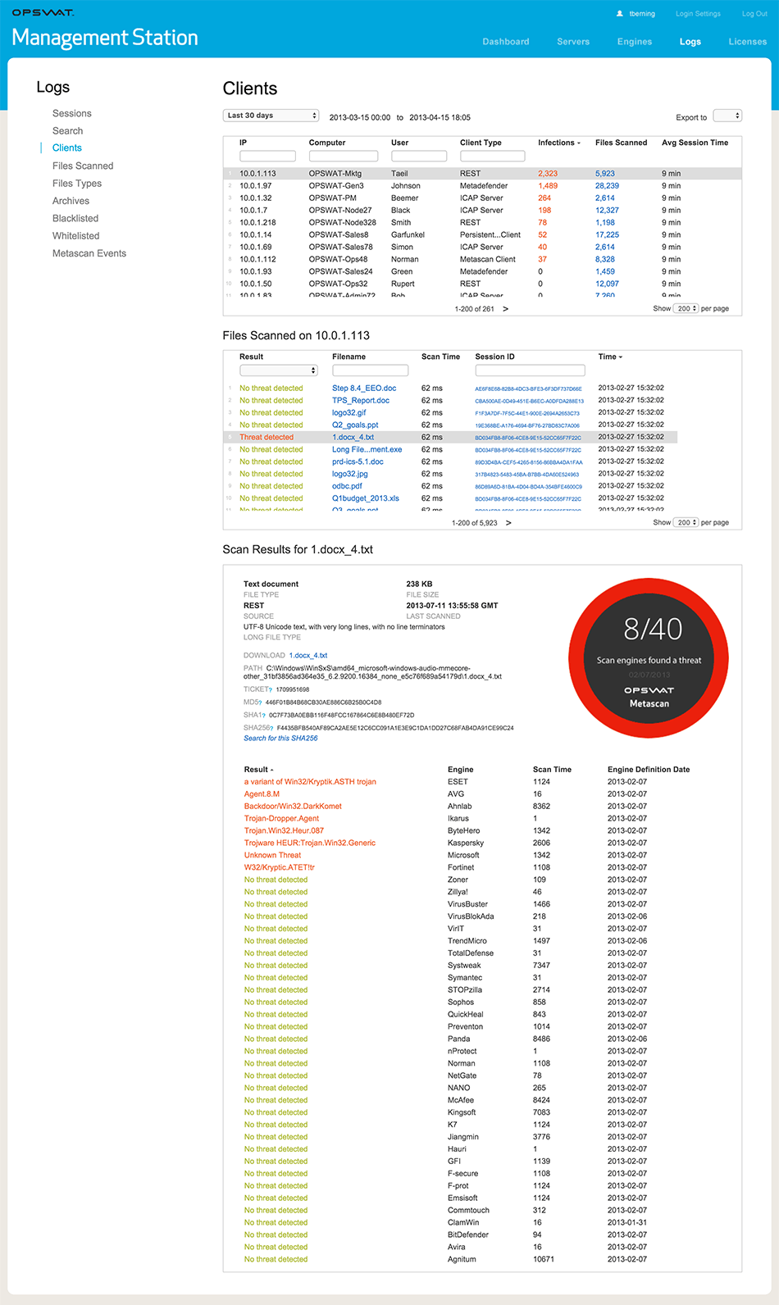This screenshot has height=1305, width=779.
Task: Select Whitelisted in Logs sidebar
Action: click(x=76, y=236)
